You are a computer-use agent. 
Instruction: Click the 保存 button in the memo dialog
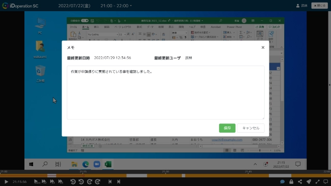227,128
